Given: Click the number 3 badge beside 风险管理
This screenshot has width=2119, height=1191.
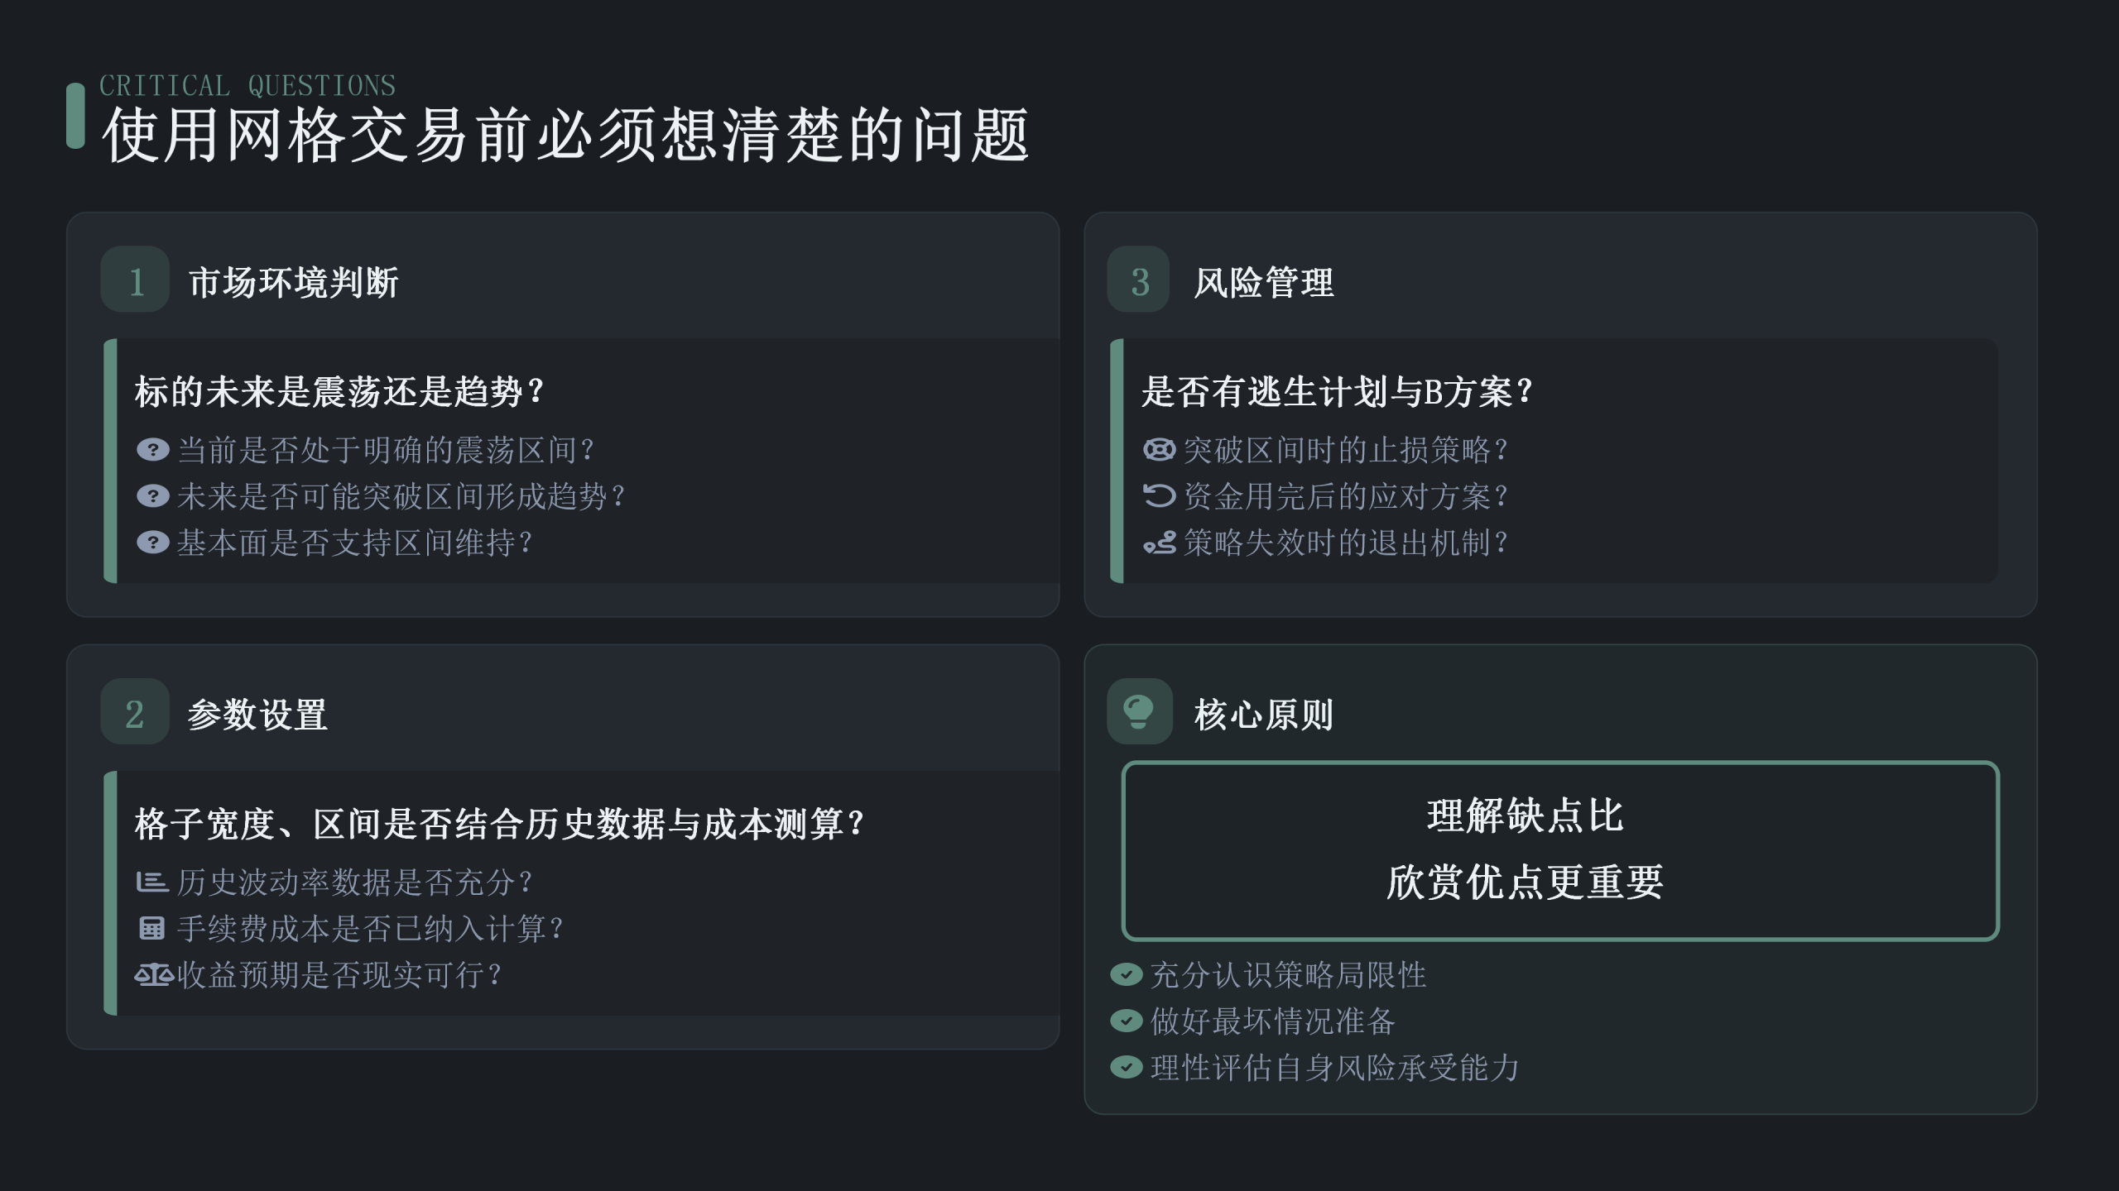Looking at the screenshot, I should pyautogui.click(x=1139, y=280).
